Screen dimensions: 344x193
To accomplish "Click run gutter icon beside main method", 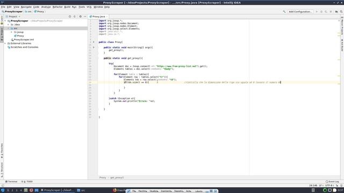I will [x=94, y=47].
